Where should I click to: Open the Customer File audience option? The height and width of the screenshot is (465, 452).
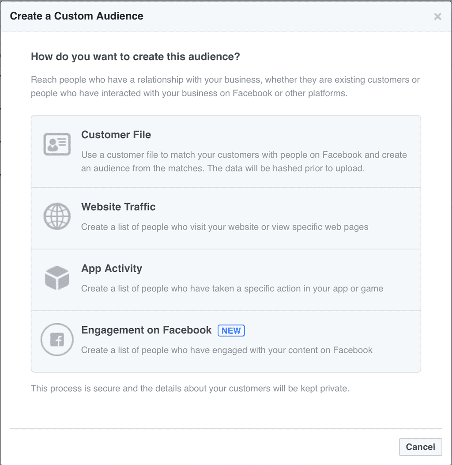coord(226,151)
